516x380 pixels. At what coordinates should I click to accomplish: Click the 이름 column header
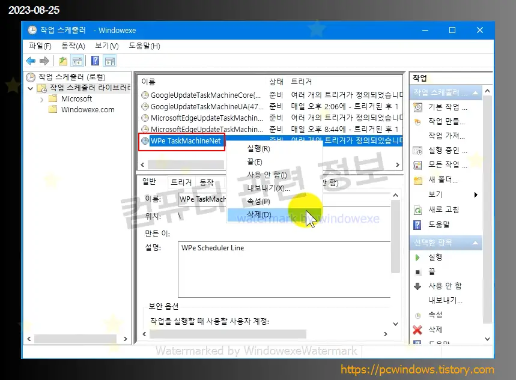coord(148,82)
